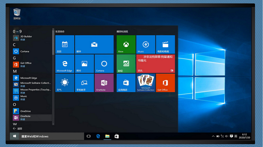Open the Weather tile with sun icon

[x=65, y=83]
